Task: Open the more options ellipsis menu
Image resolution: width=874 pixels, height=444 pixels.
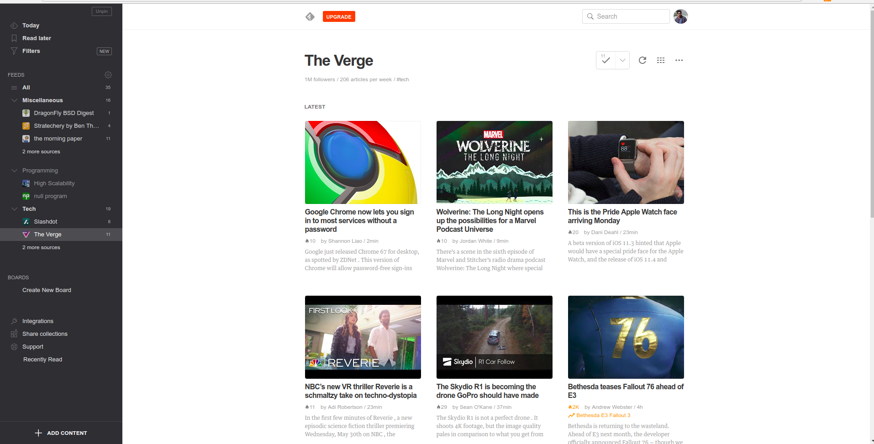Action: [x=679, y=60]
